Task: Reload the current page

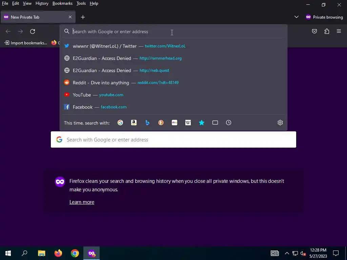Action: 33,31
